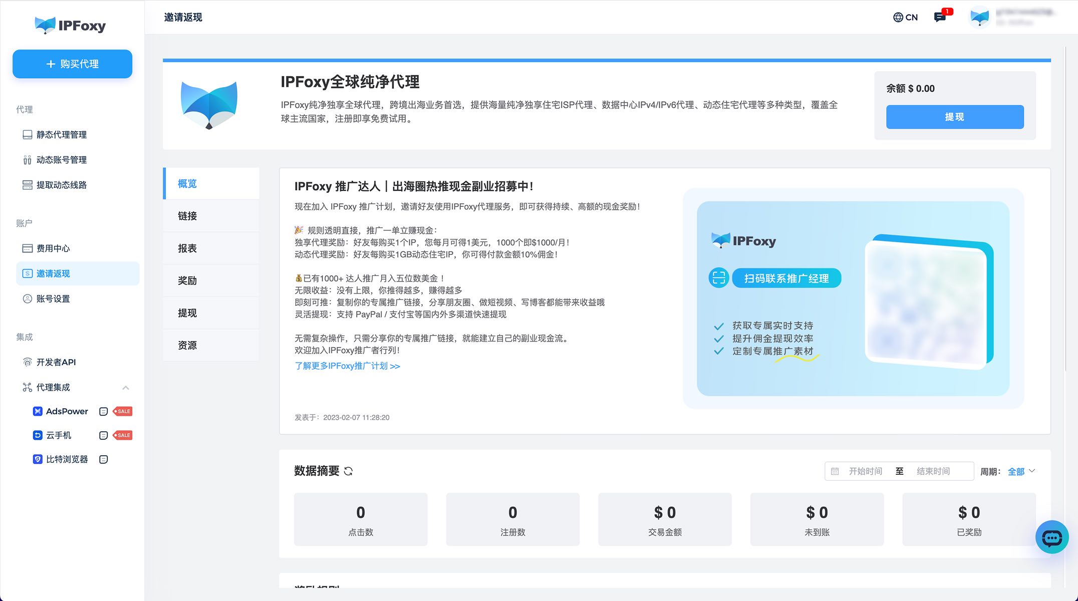Click the document icon next to 比特浏览器
1078x601 pixels.
[104, 459]
